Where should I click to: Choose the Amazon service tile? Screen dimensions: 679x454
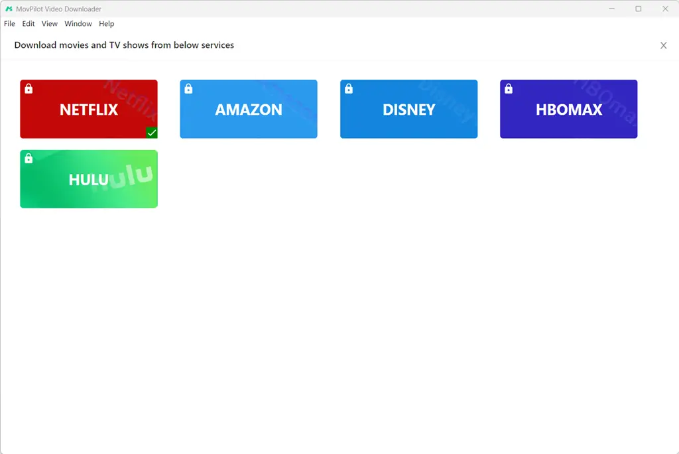249,110
